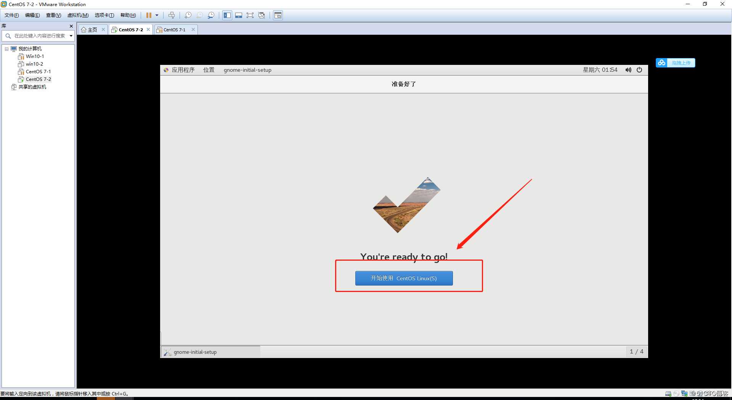The image size is (732, 400).
Task: Click gnome-initial-setup in the bottom taskbar
Action: pyautogui.click(x=210, y=352)
